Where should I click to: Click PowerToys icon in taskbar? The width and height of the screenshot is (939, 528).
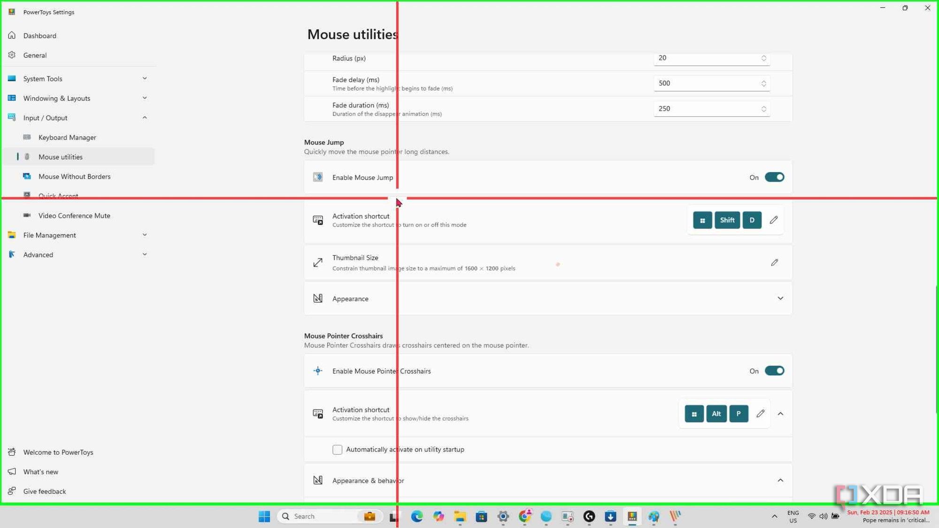[x=632, y=517]
